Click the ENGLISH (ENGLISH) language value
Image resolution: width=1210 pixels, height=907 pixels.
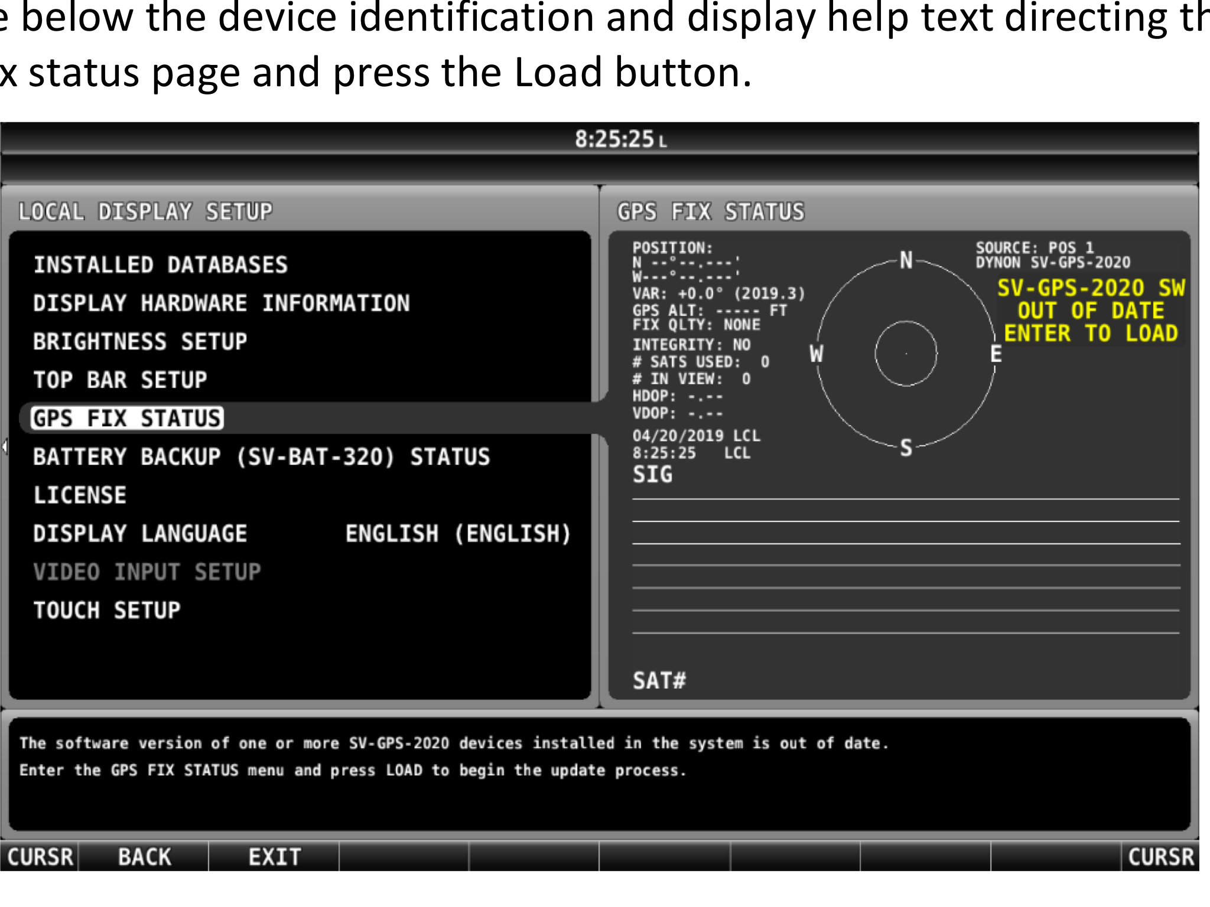coord(458,533)
